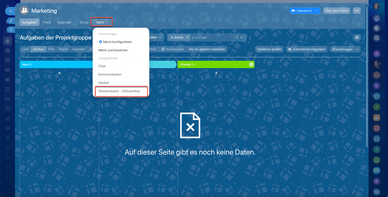Viewport: 388px width, 197px height.
Task: Open the three-dots more options button
Action: tap(357, 11)
